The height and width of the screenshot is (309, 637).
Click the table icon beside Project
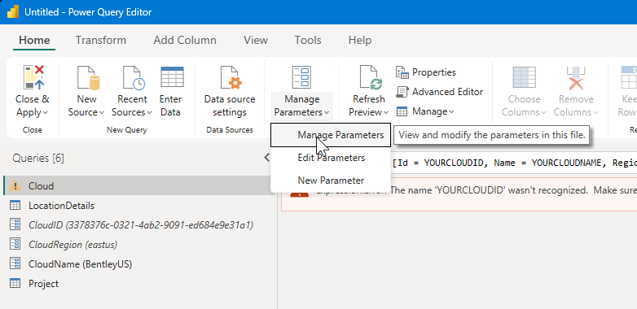[15, 284]
